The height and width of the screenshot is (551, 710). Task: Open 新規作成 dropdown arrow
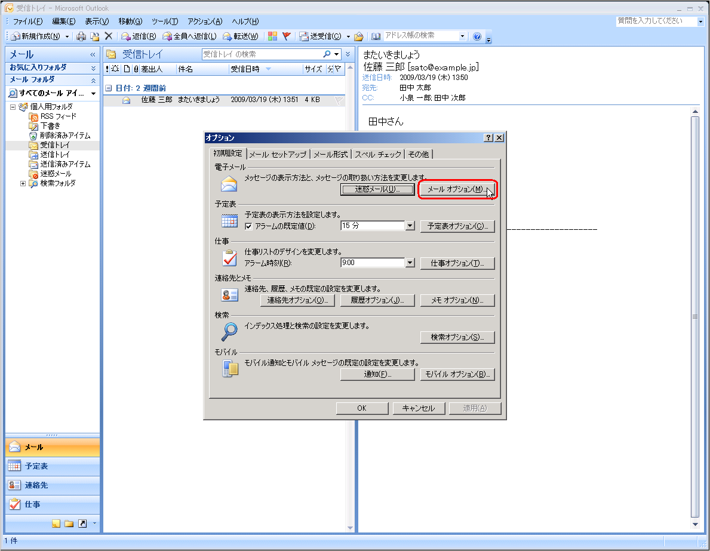pyautogui.click(x=67, y=36)
